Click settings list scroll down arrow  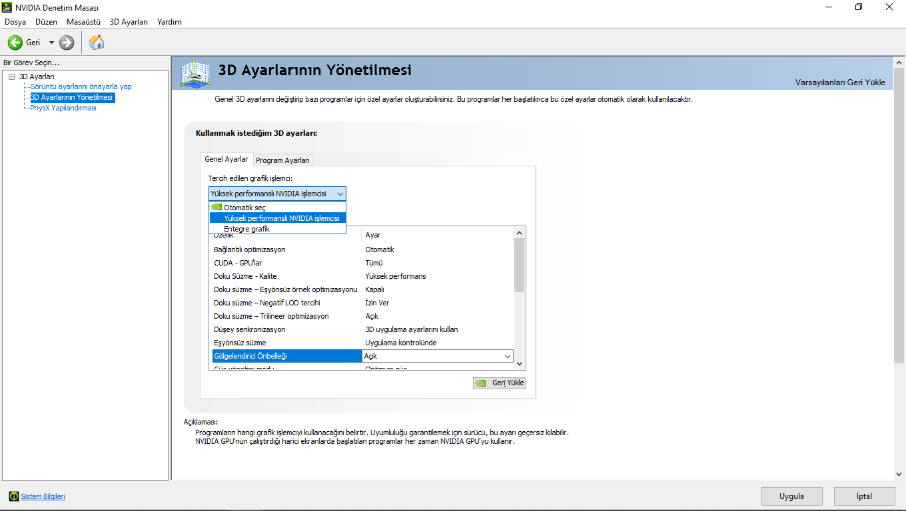click(520, 365)
